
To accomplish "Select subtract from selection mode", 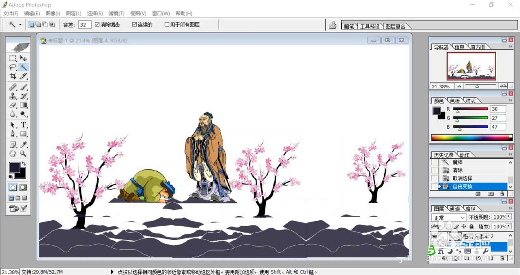I will [x=45, y=24].
